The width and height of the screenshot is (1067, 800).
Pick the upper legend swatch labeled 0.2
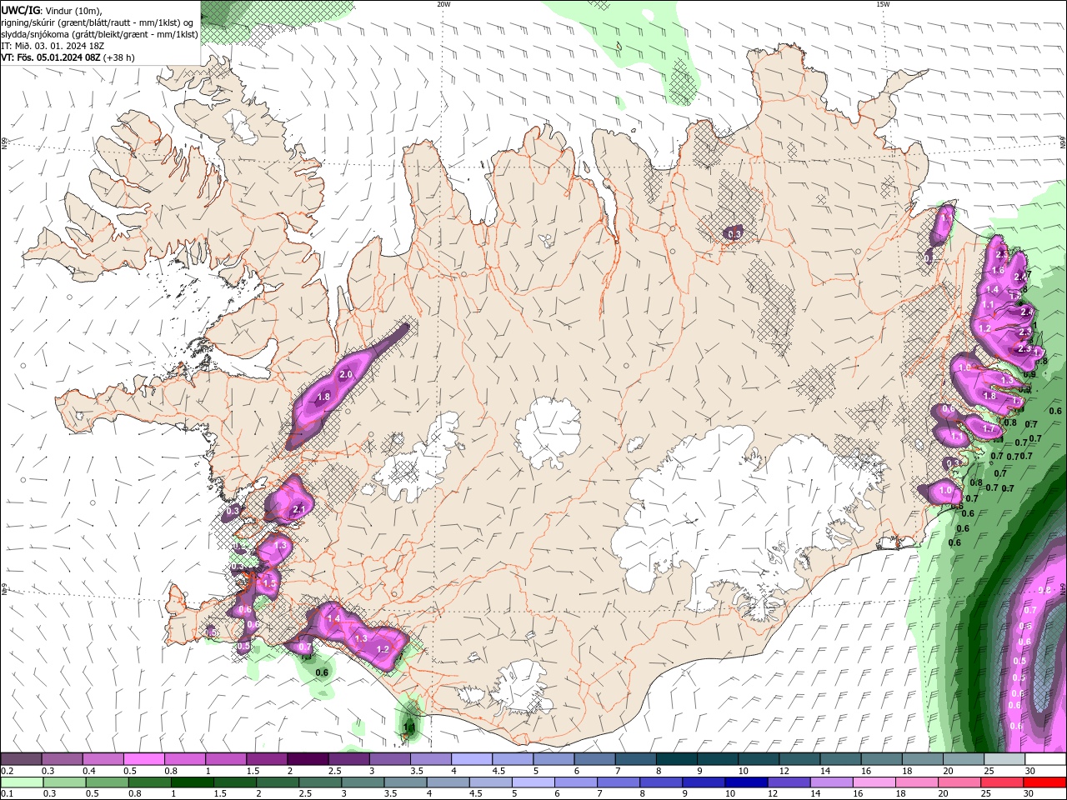[22, 759]
